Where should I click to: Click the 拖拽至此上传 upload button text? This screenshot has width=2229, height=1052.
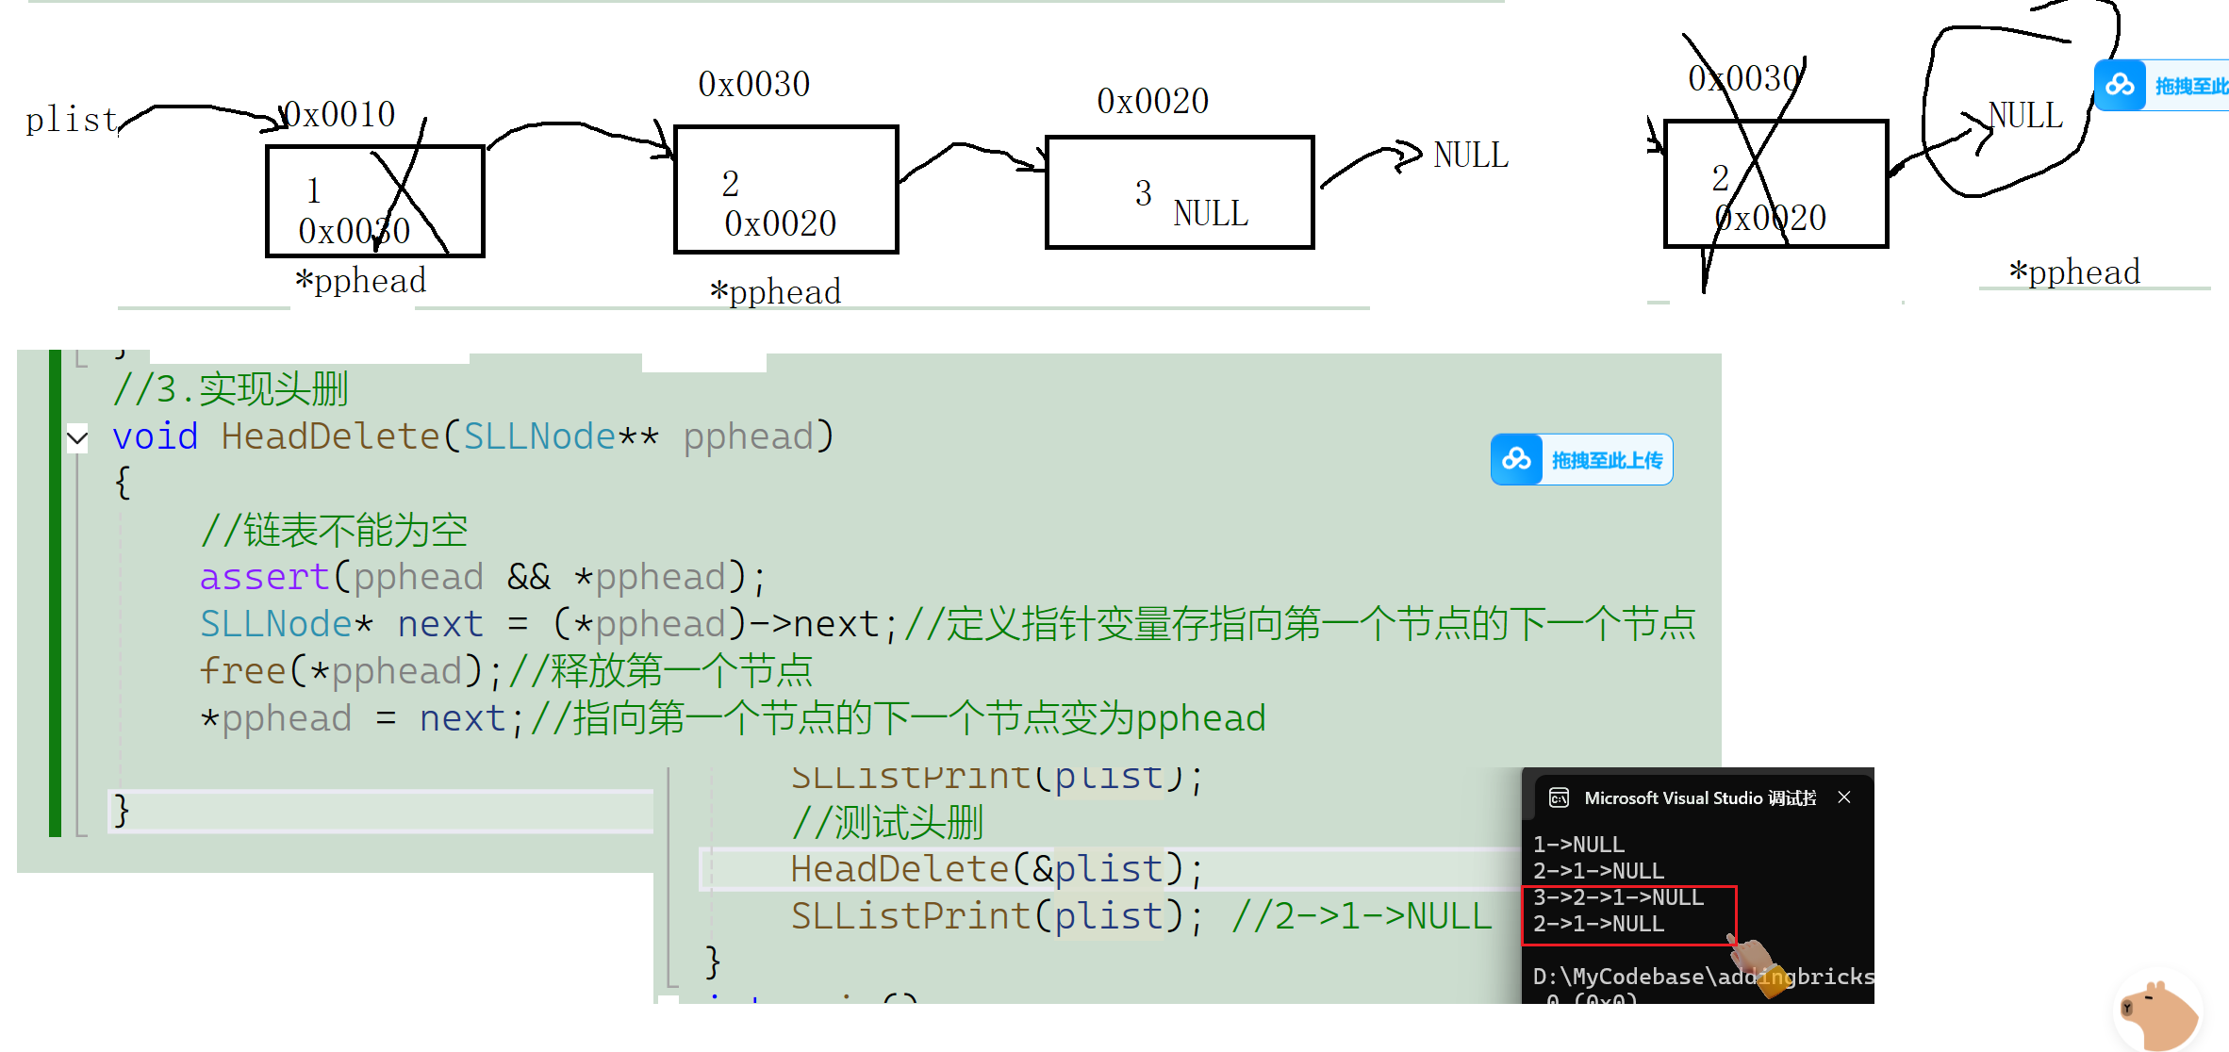pos(1607,460)
